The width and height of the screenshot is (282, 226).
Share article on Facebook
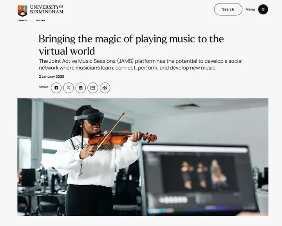56,88
